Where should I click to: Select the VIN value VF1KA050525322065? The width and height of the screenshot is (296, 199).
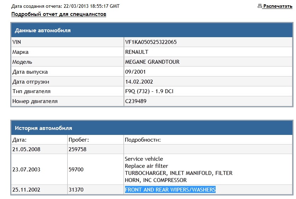[x=151, y=42]
